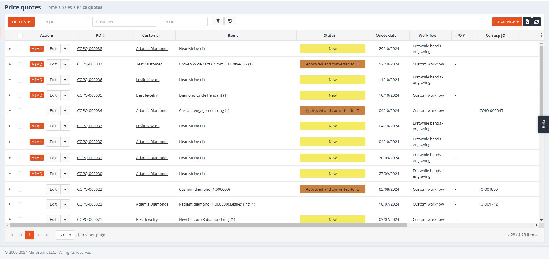Open the items per page dropdown
This screenshot has height=259, width=549.
pos(65,235)
